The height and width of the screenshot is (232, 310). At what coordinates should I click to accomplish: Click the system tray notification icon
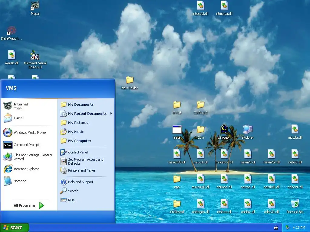click(x=287, y=228)
